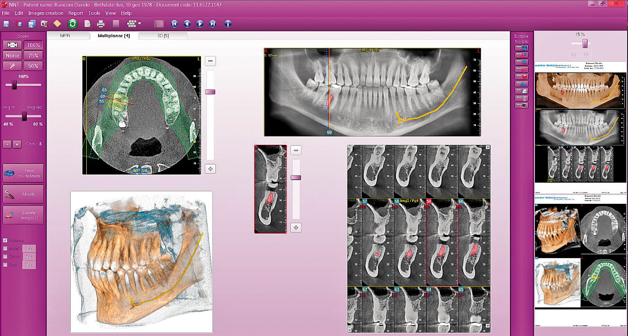The width and height of the screenshot is (628, 336).
Task: Enable the Axial checkbox
Action: coord(5,248)
